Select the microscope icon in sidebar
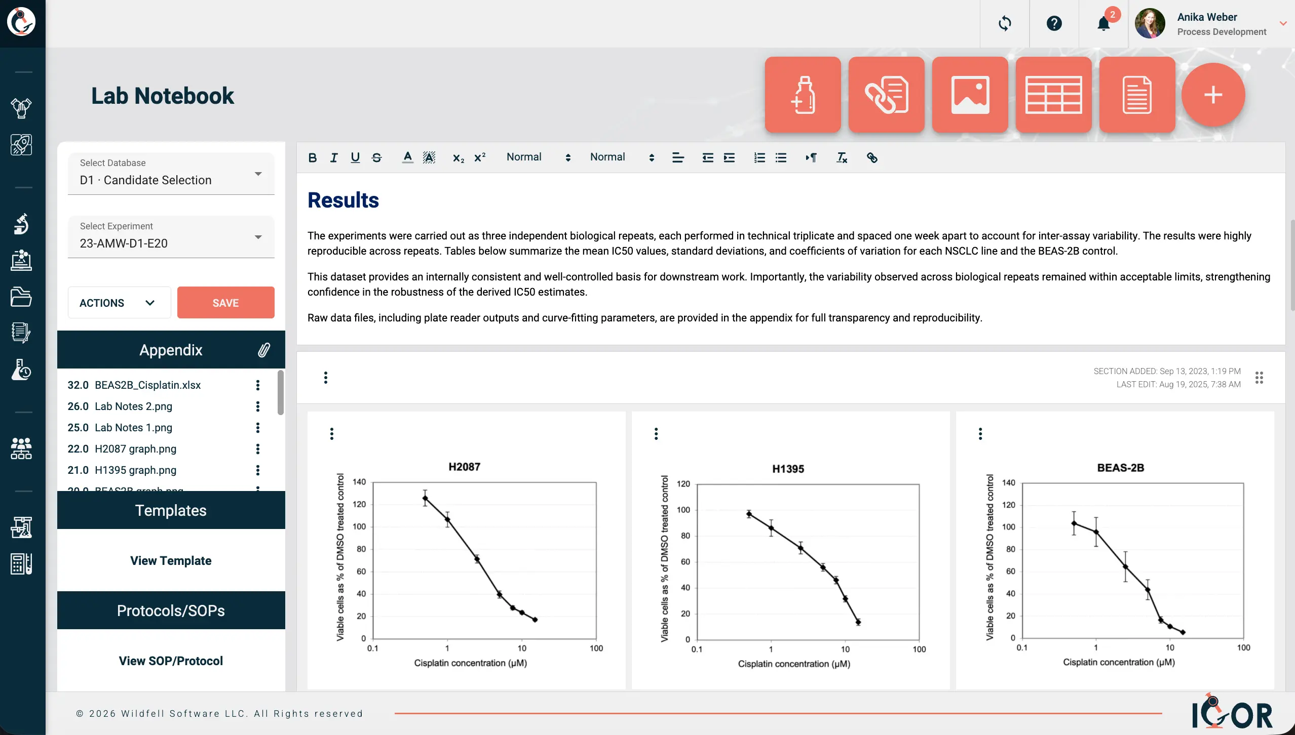Image resolution: width=1295 pixels, height=735 pixels. click(21, 224)
